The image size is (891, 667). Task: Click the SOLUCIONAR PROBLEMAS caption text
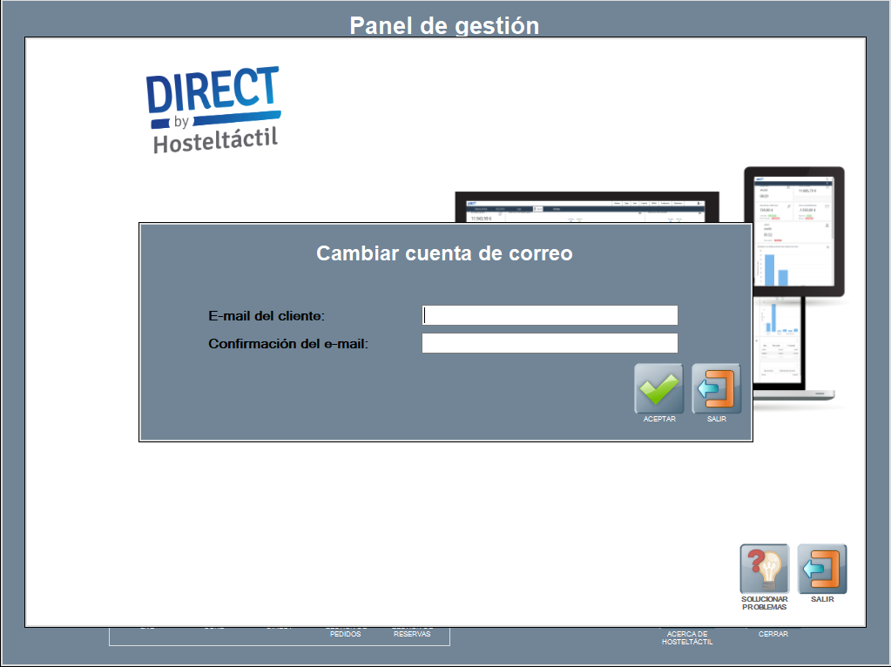[764, 603]
